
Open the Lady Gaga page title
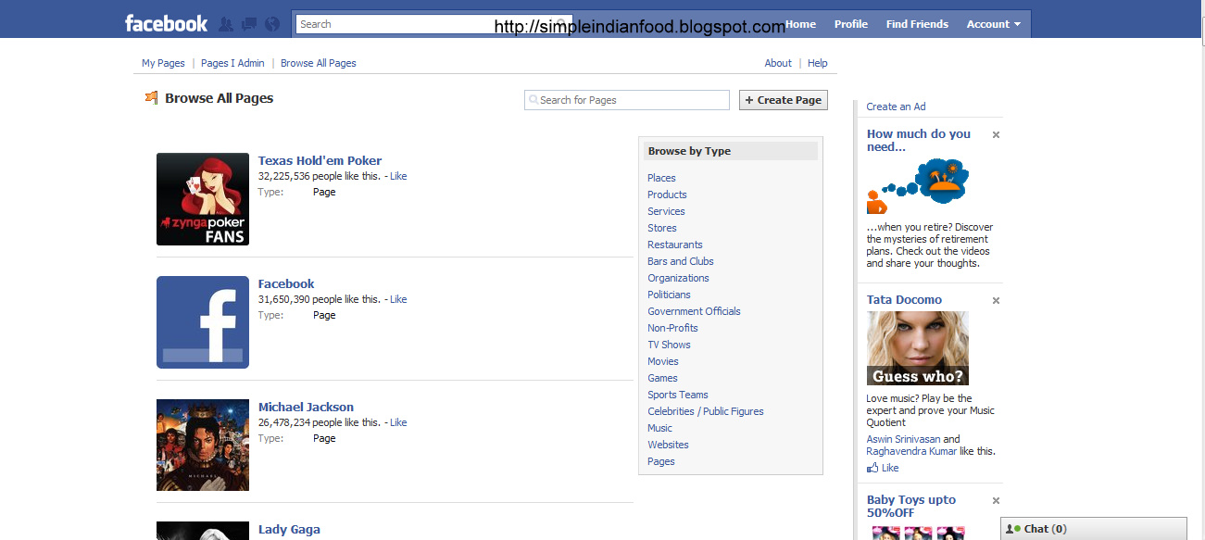point(289,530)
